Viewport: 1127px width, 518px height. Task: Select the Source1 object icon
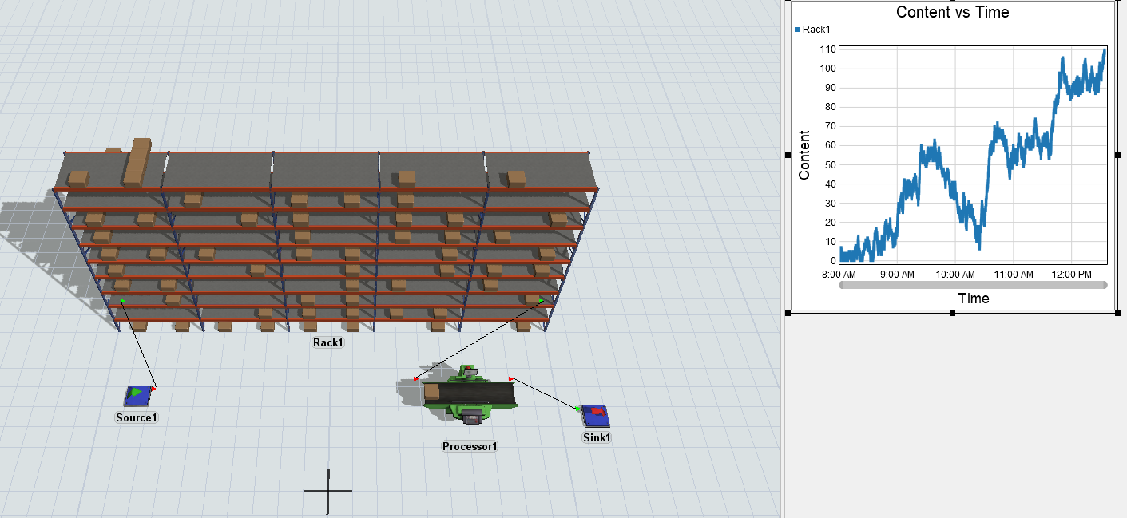tap(137, 395)
